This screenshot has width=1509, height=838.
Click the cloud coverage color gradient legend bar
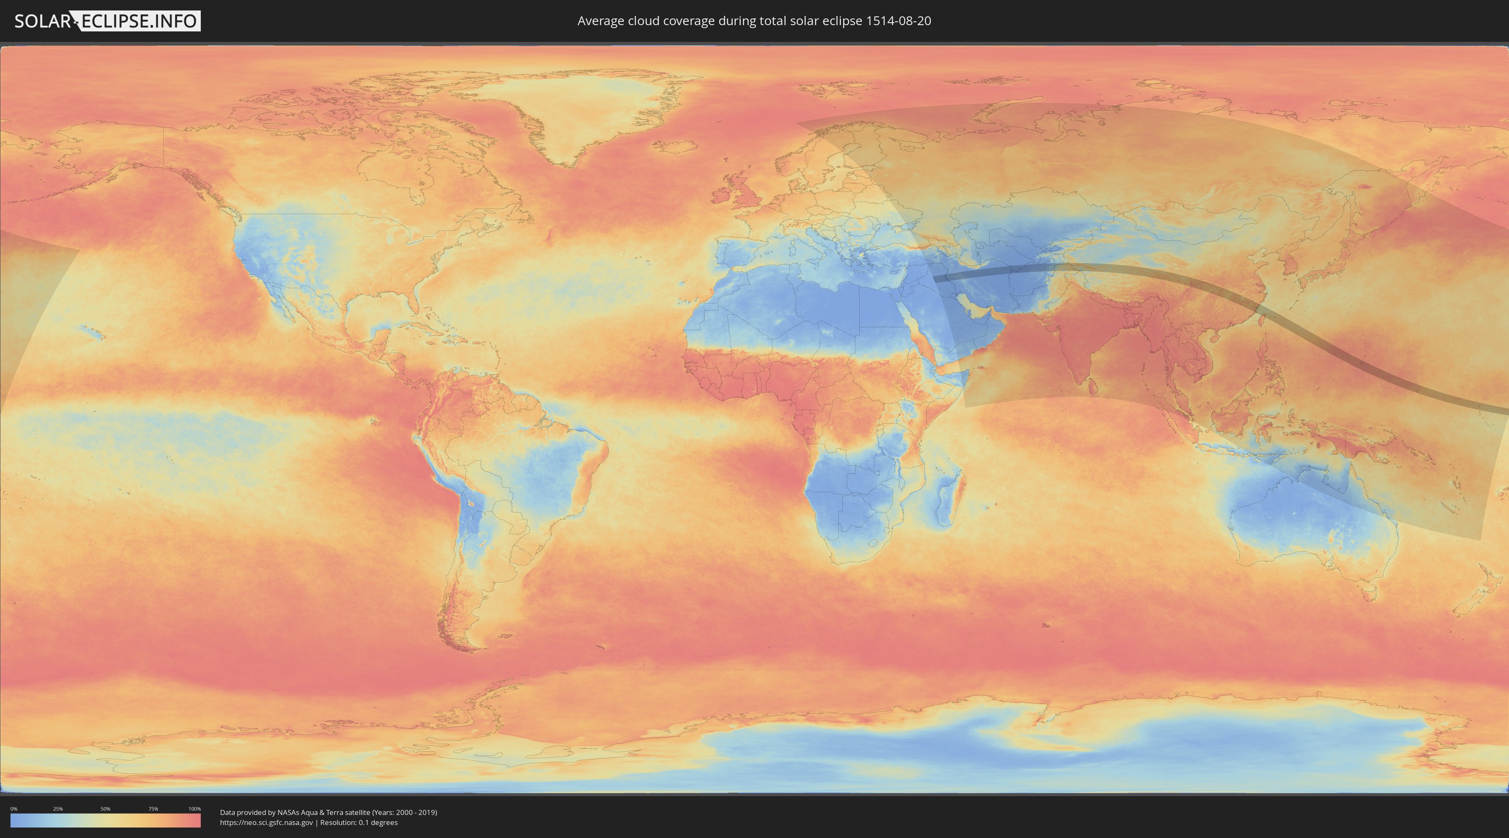point(106,820)
